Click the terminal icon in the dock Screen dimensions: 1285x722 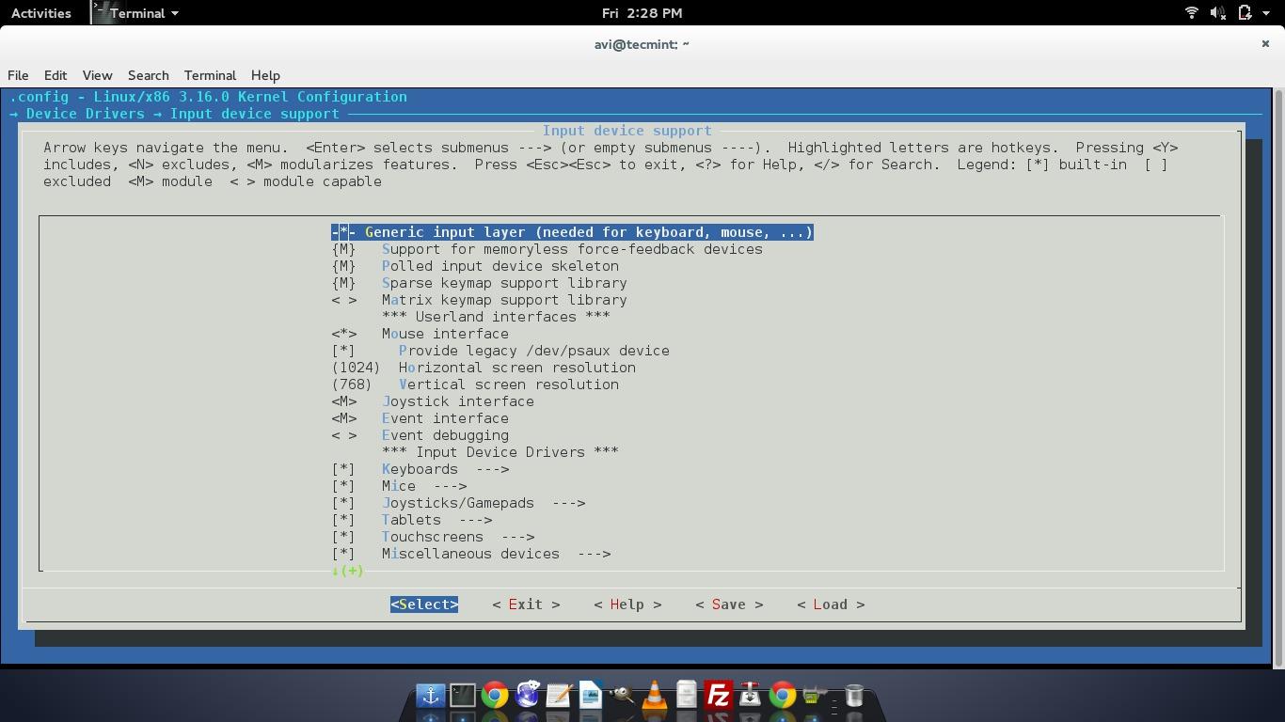pyautogui.click(x=462, y=696)
